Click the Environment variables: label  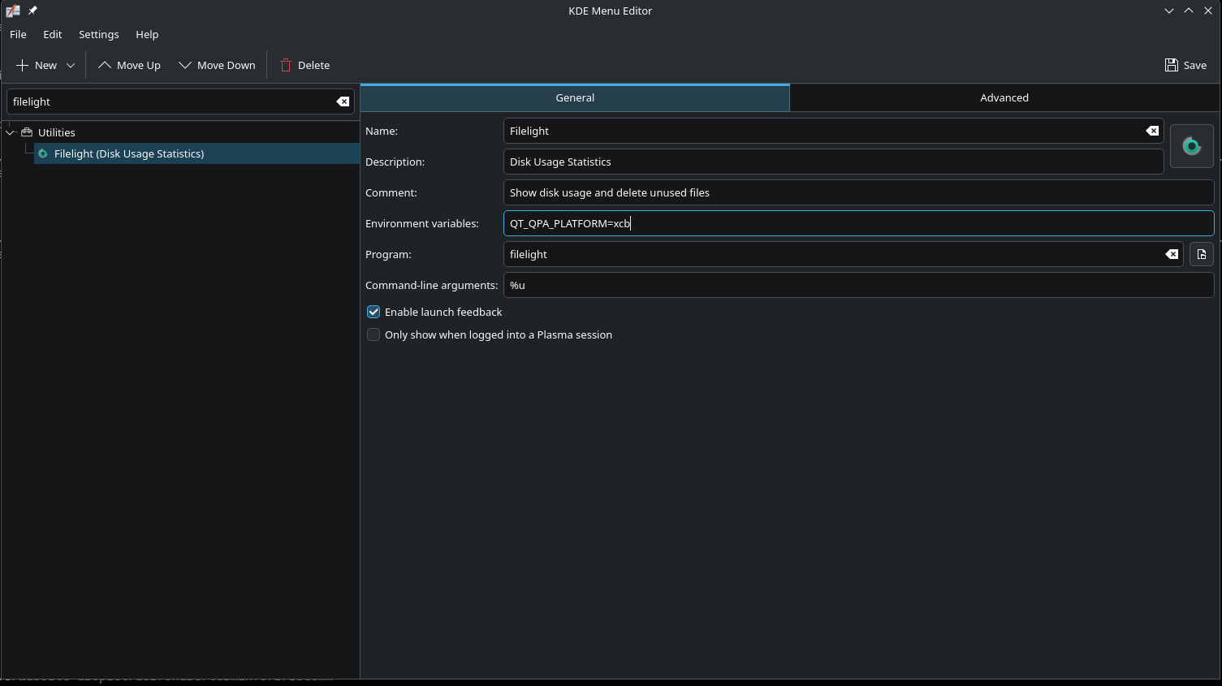422,223
